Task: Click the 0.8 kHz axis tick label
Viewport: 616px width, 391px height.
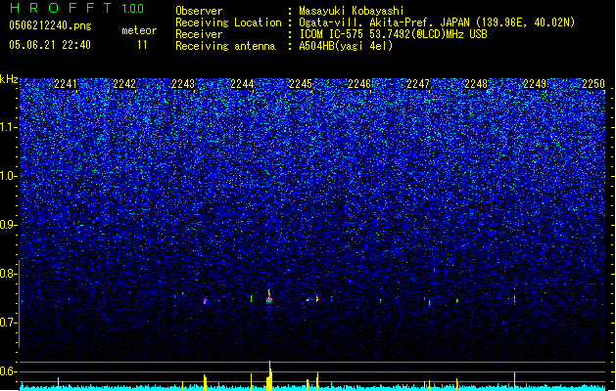Action: 9,274
